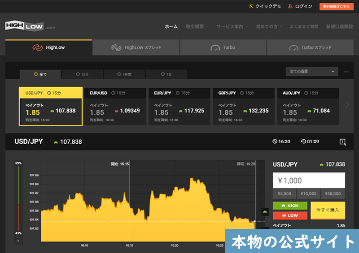The width and height of the screenshot is (359, 253).
Task: Click the current price dot on chart
Action: point(254,221)
